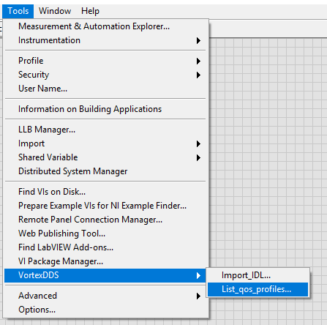The width and height of the screenshot is (327, 325).
Task: Choose Find VIs on Disk...
Action: [x=105, y=192]
